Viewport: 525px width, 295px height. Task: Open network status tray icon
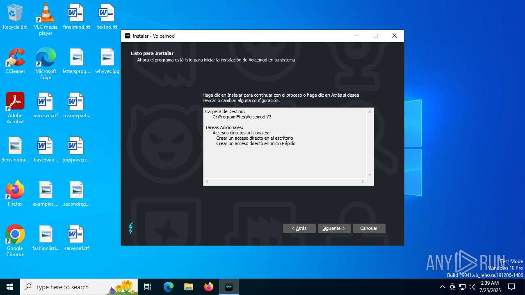[x=462, y=287]
